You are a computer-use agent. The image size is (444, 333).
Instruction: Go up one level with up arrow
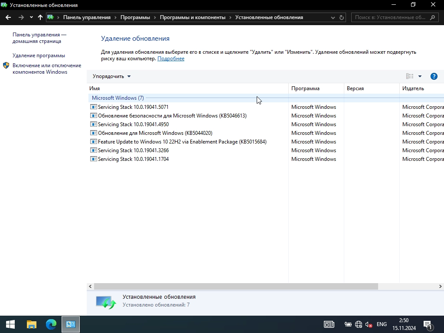click(x=40, y=17)
